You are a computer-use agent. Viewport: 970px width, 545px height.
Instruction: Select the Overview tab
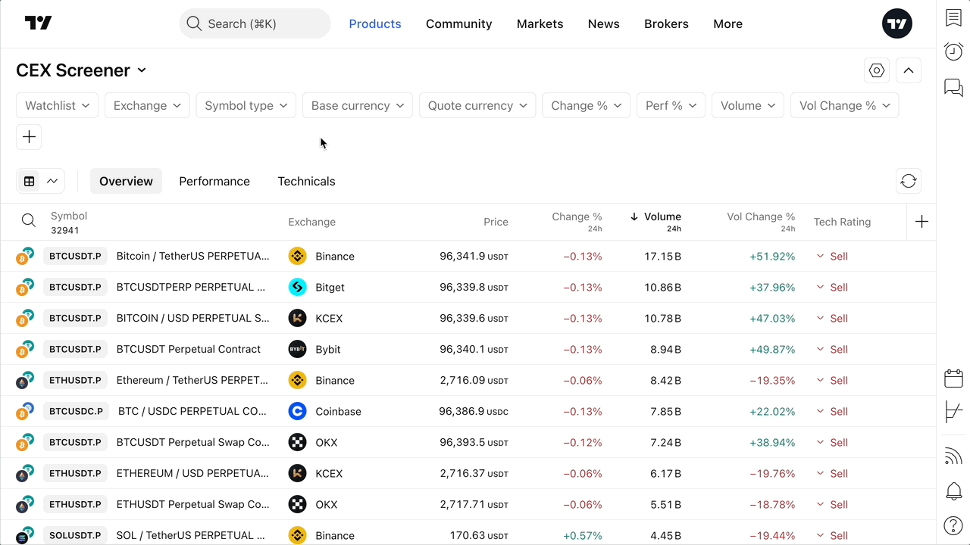(x=126, y=181)
